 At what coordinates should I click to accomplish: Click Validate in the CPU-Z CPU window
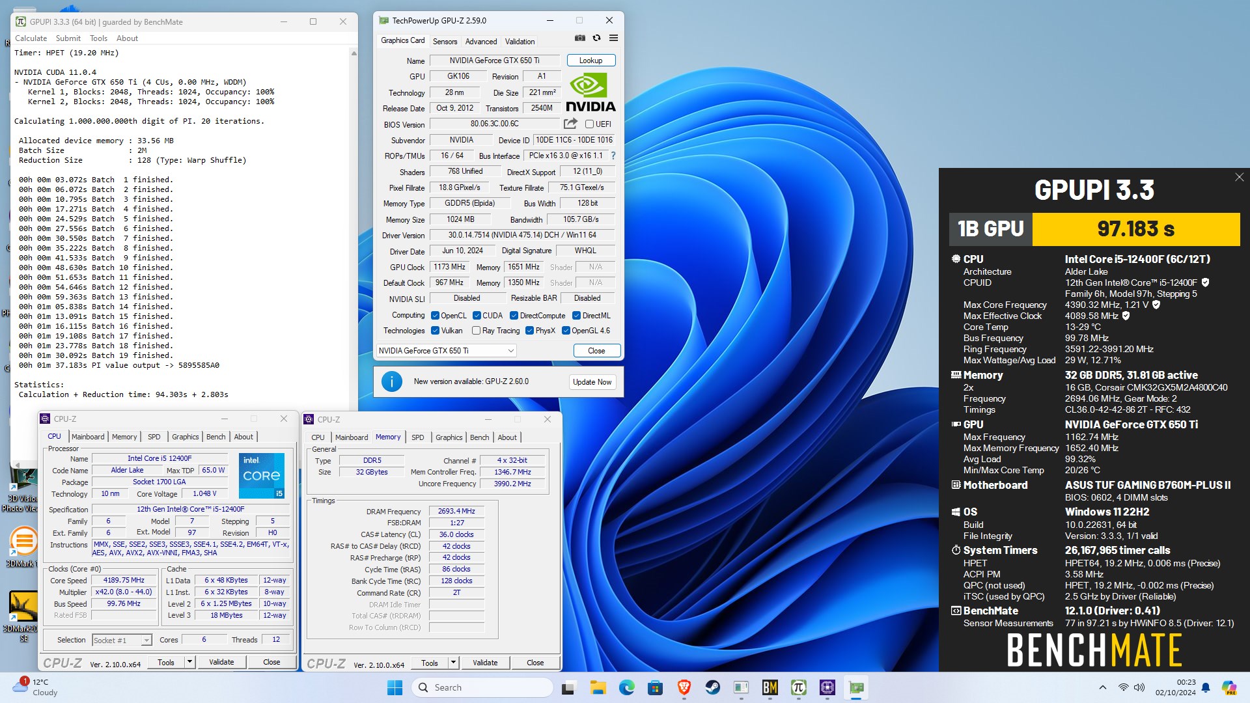click(221, 662)
